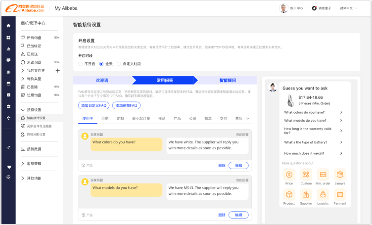The width and height of the screenshot is (372, 225).
Task: Open the Supplier category icon
Action: (306, 194)
